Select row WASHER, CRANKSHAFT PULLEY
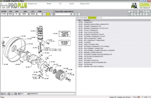This screenshot has width=151, height=98. [114, 34]
